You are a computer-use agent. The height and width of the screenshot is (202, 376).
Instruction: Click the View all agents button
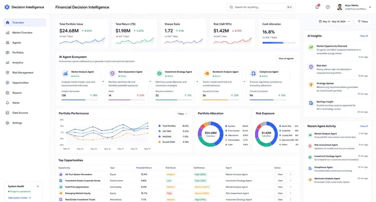(286, 58)
